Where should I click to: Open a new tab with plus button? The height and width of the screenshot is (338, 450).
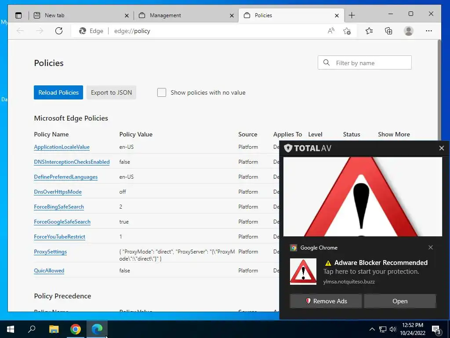352,15
